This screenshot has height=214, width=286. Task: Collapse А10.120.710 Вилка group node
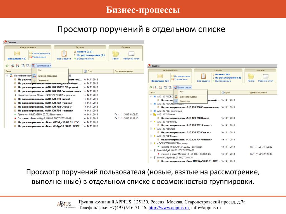tap(151, 115)
